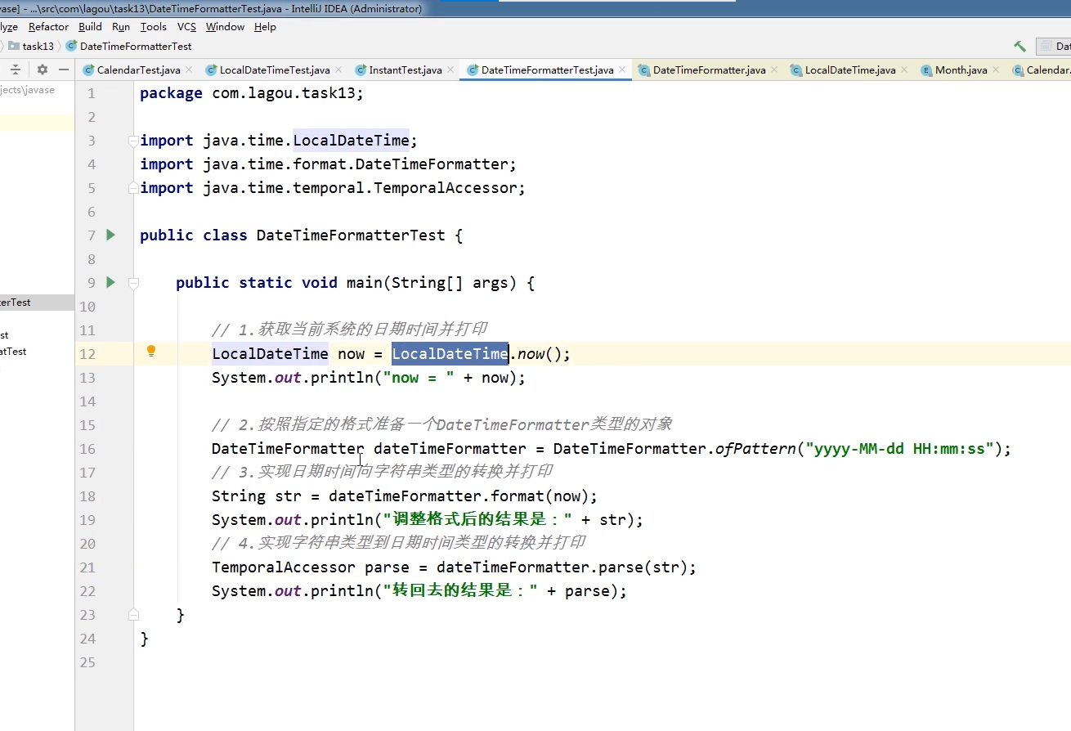1071x731 pixels.
Task: Close the InstantTest.java tab
Action: (x=450, y=70)
